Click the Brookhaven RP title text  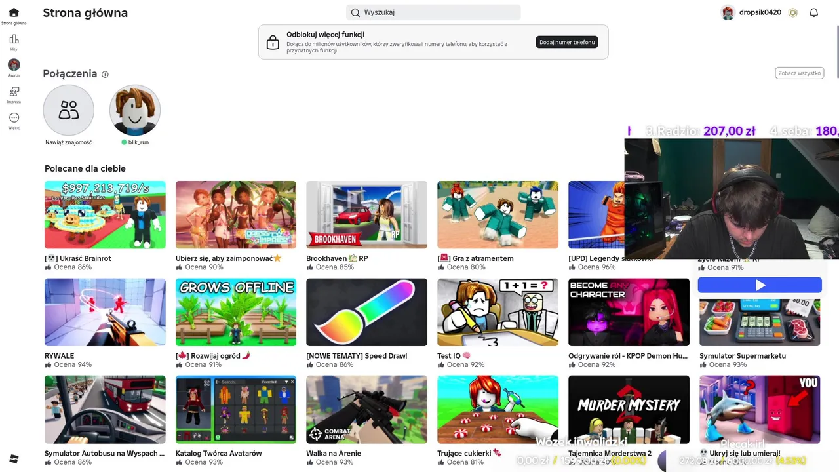[337, 258]
